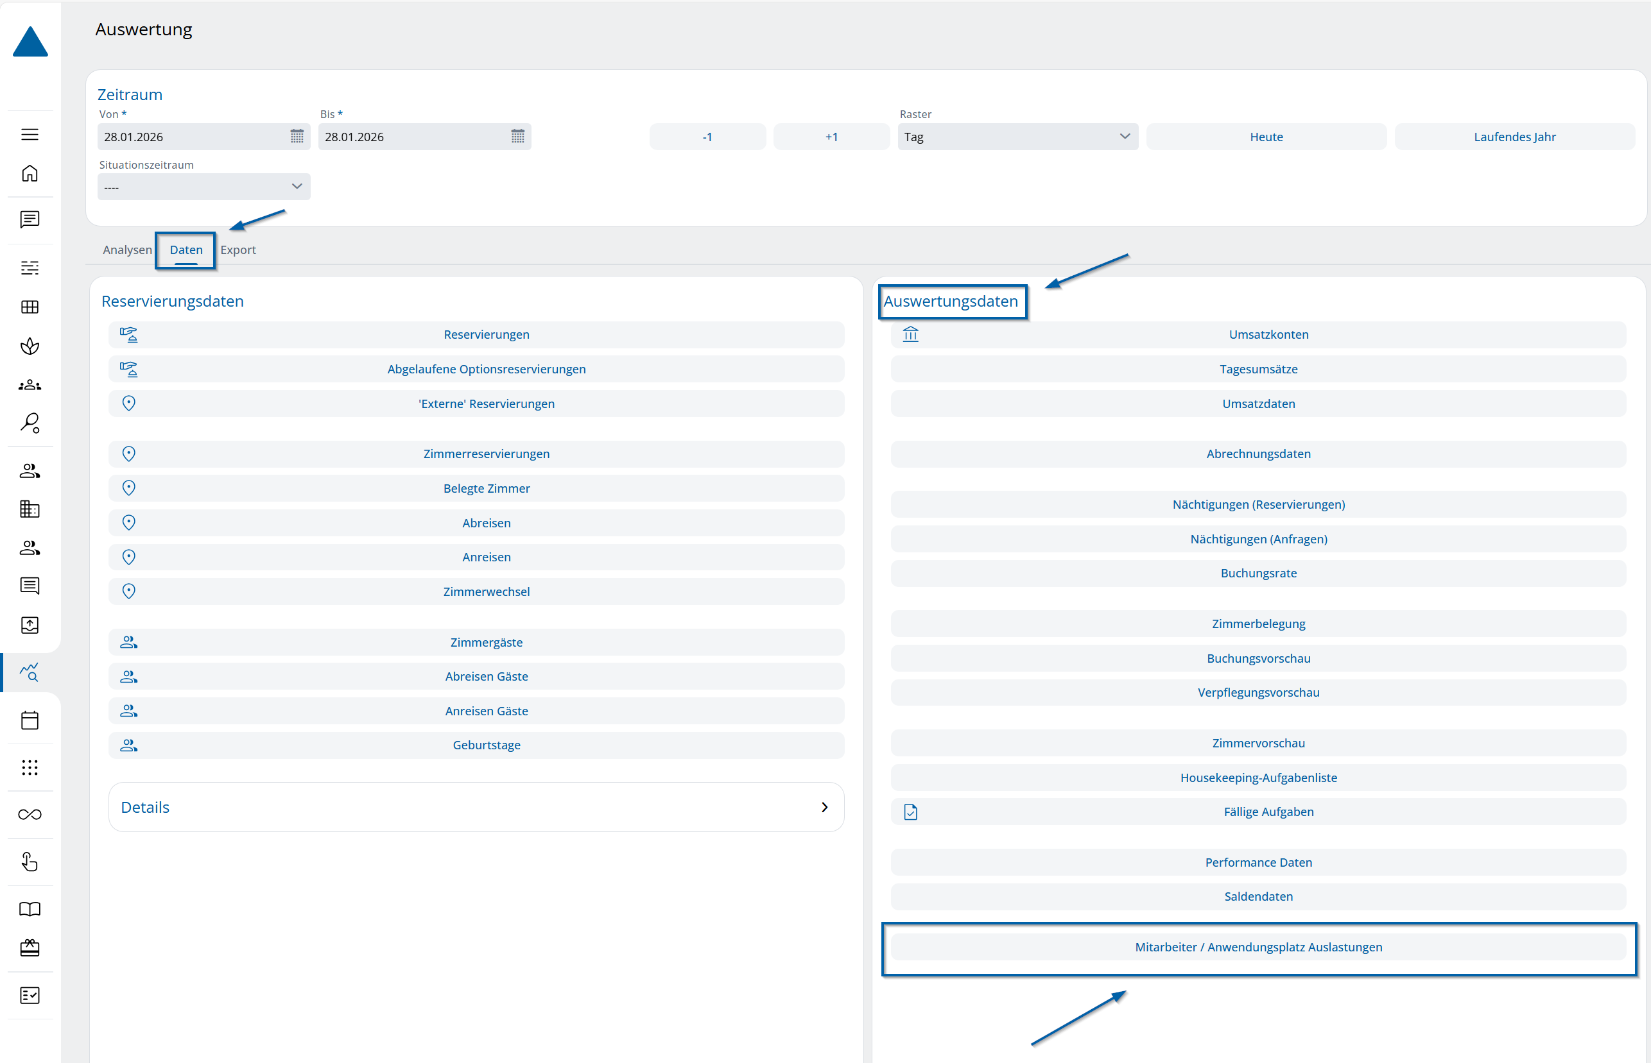Click the nine-dot grid sidebar icon

[x=30, y=767]
